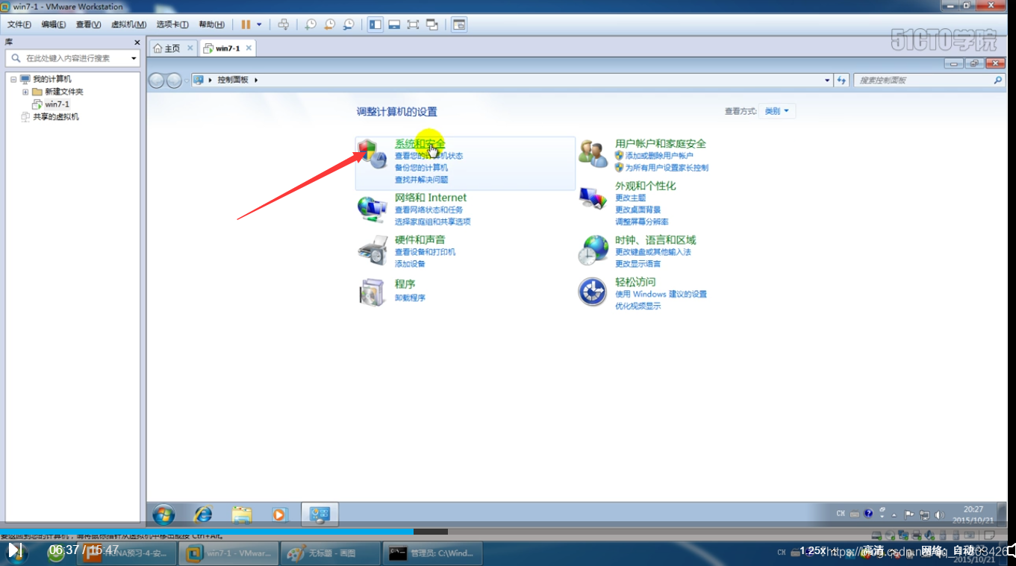This screenshot has height=566, width=1016.
Task: Open the 虚拟机(M) menu
Action: coord(128,25)
